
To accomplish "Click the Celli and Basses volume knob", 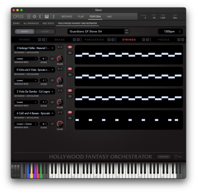I will (x=60, y=124).
